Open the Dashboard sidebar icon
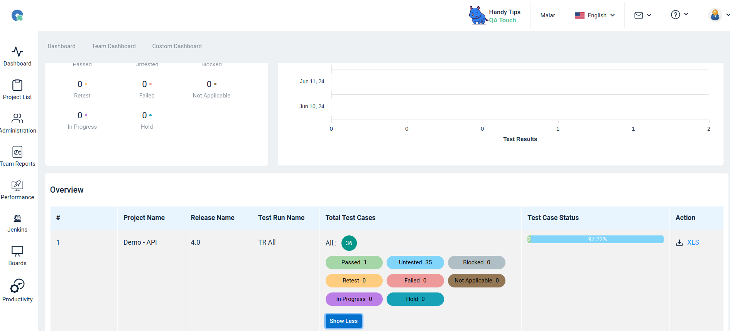This screenshot has width=730, height=331. [x=17, y=52]
